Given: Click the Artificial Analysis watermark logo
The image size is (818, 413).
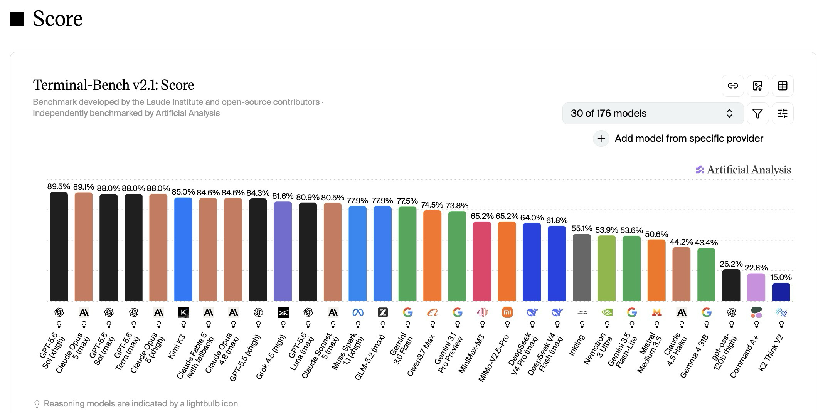Looking at the screenshot, I should point(743,170).
